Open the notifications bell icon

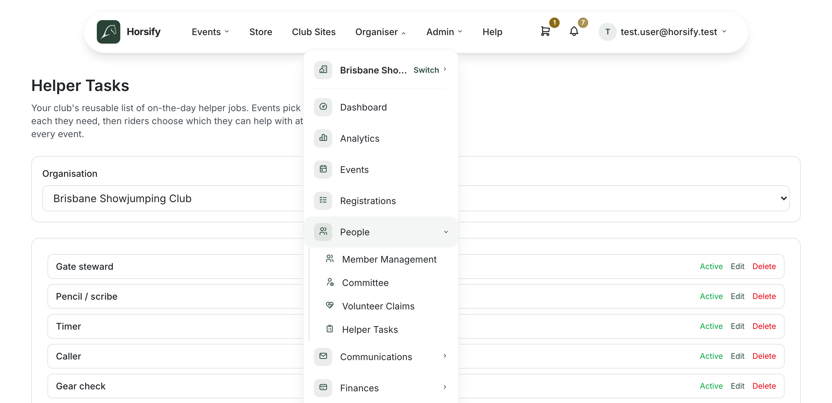(574, 32)
